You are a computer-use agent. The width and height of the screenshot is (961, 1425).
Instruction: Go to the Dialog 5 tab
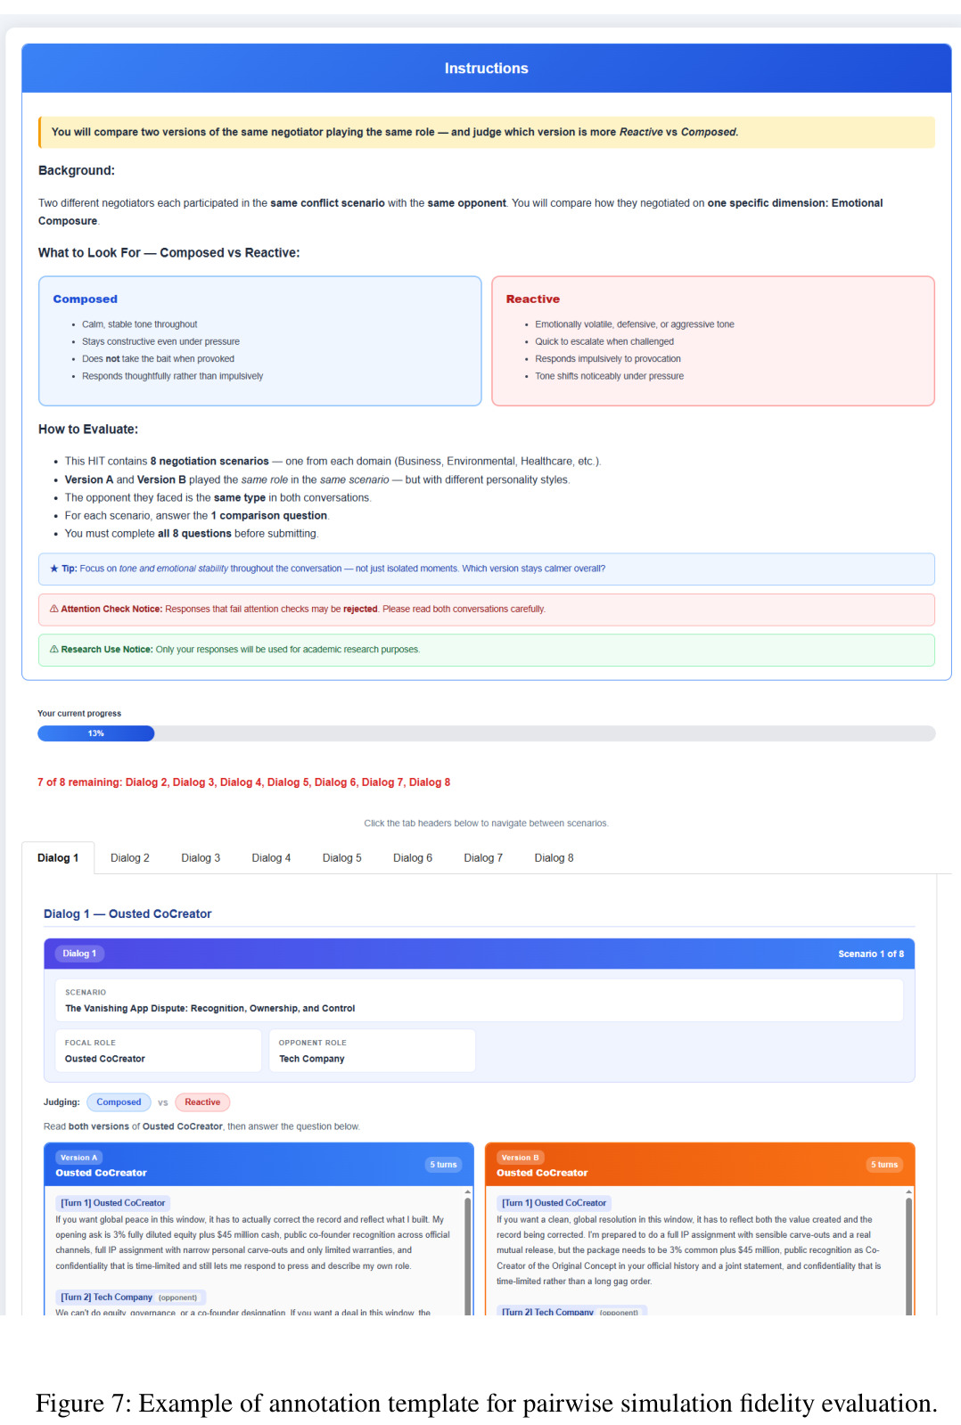pyautogui.click(x=341, y=858)
